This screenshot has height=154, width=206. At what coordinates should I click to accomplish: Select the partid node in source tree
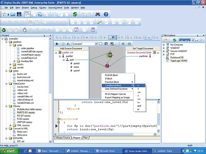tap(77, 63)
